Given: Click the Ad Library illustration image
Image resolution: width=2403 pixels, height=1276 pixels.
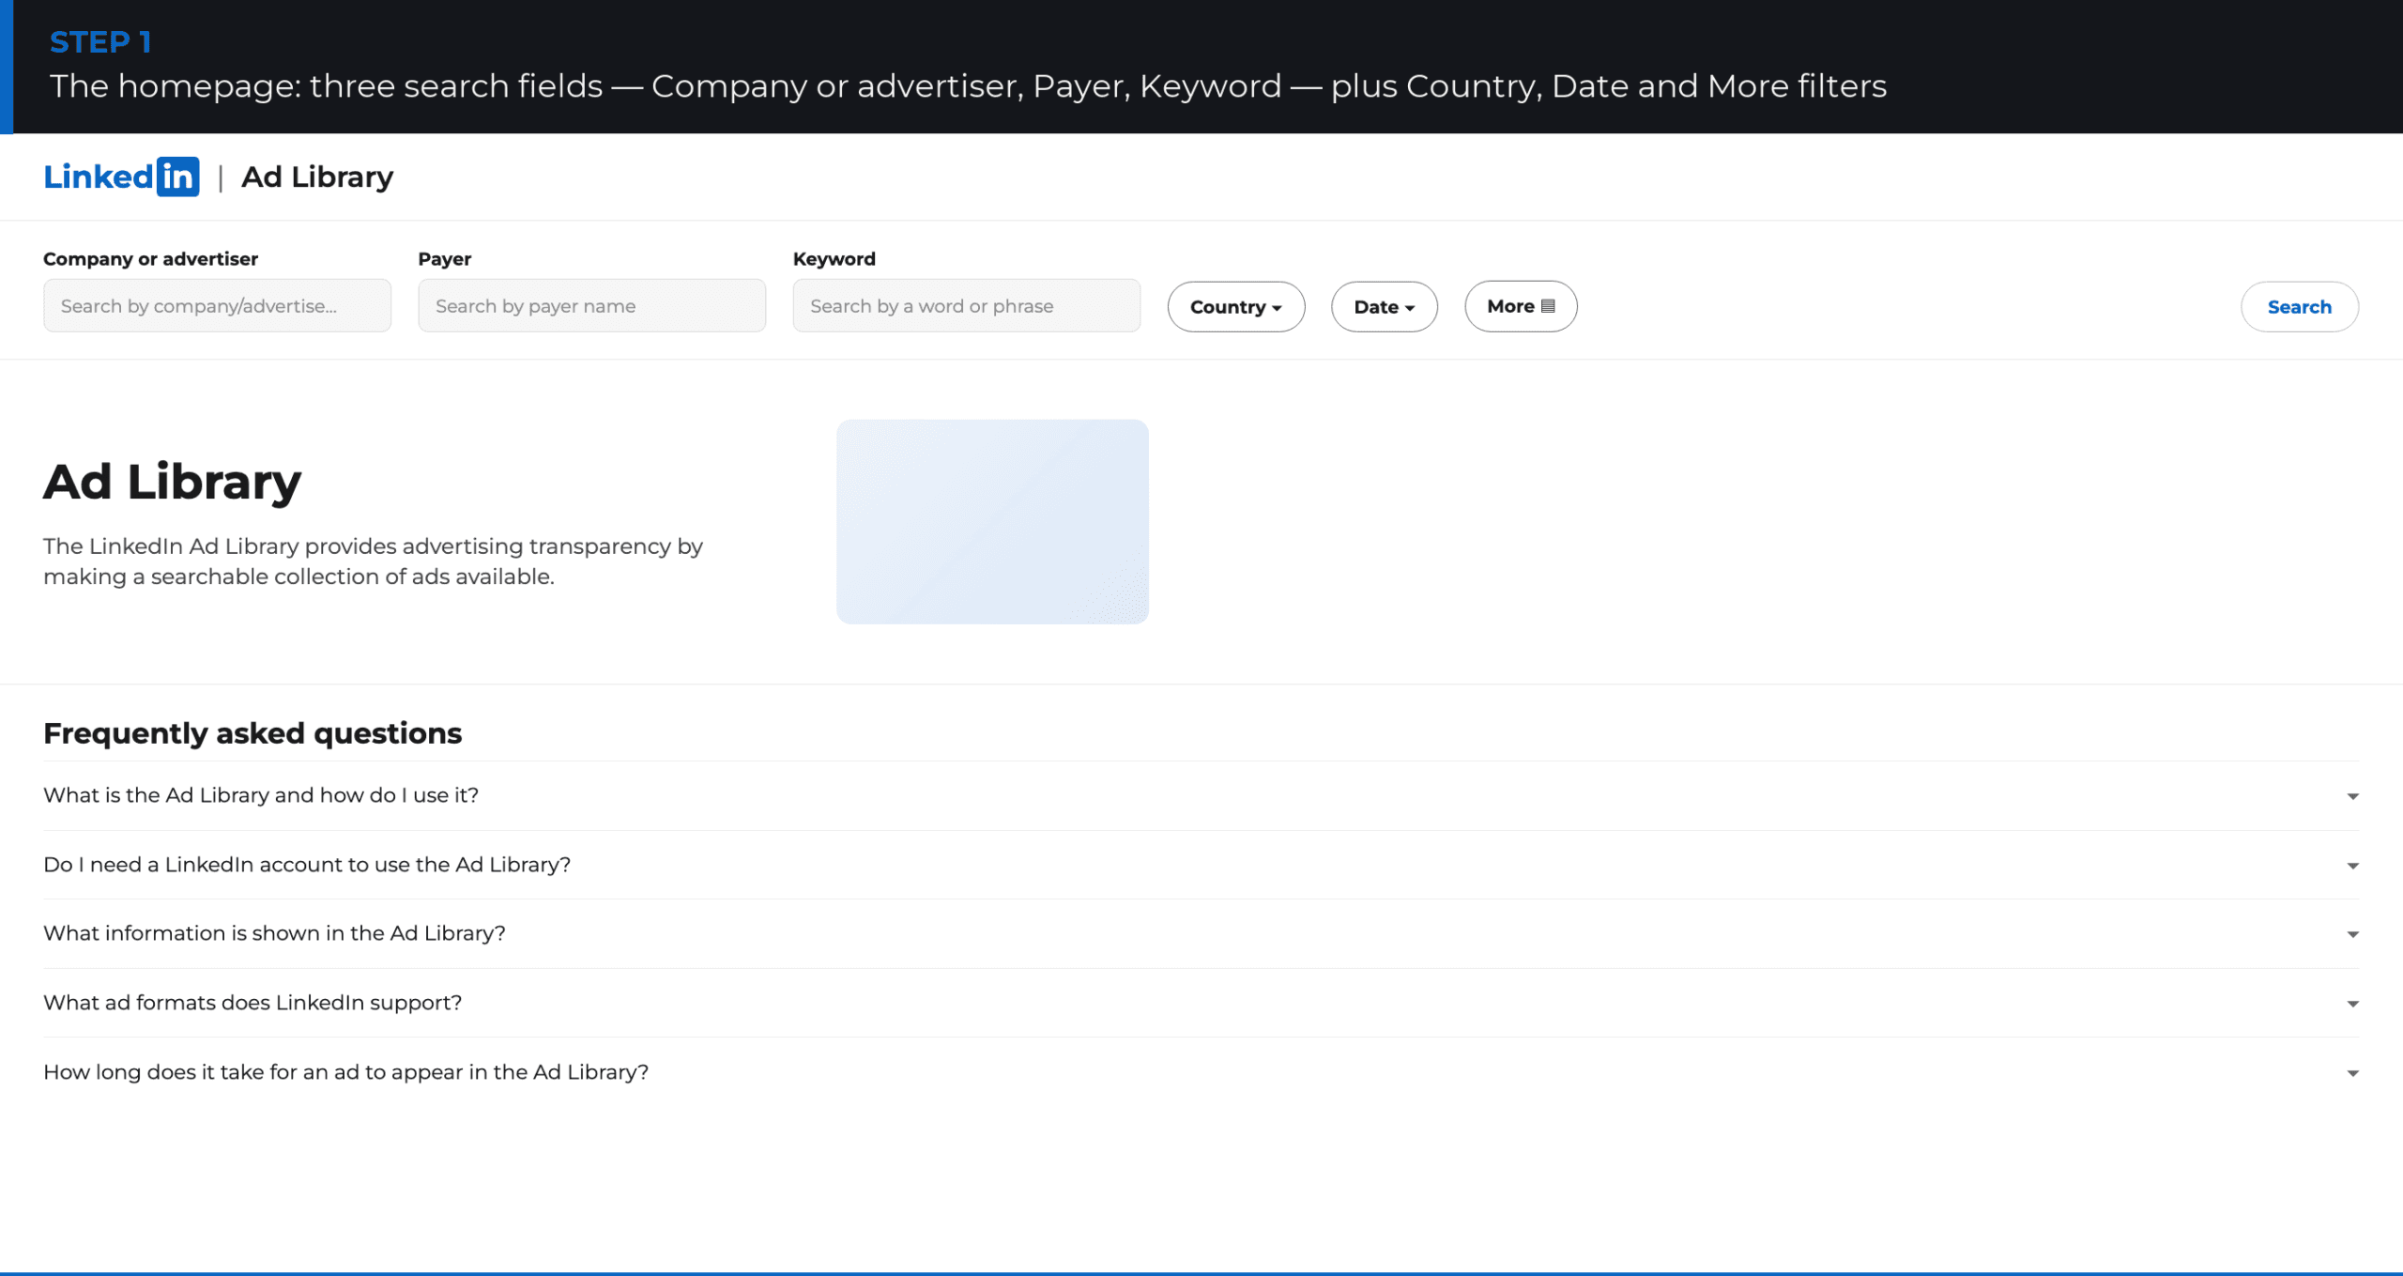Looking at the screenshot, I should [992, 521].
